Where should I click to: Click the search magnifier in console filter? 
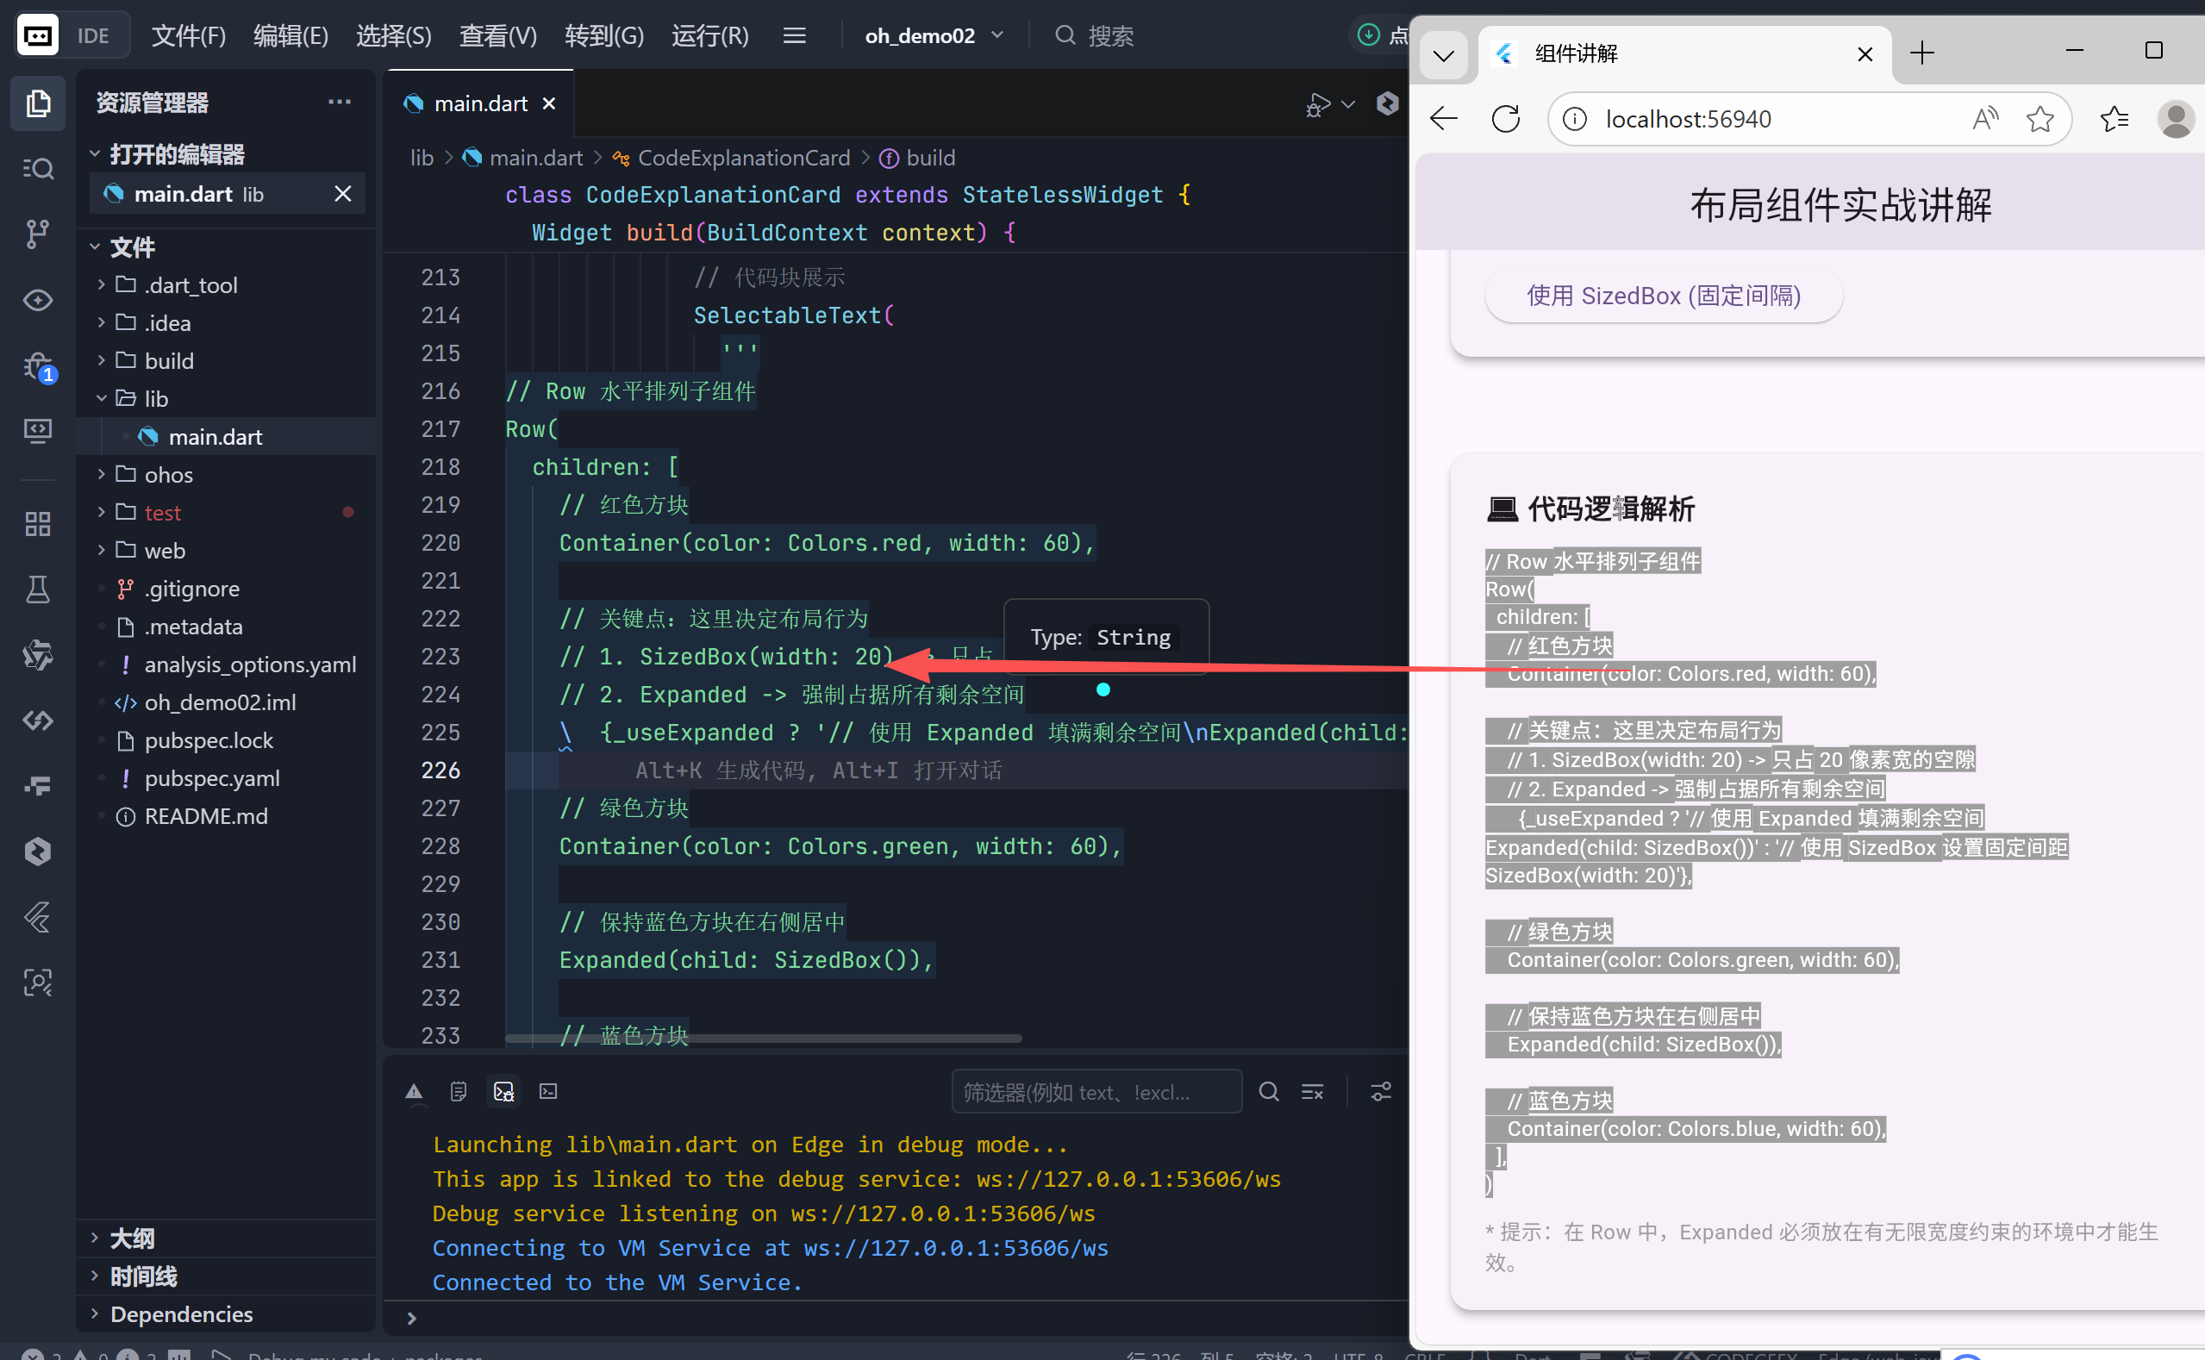(1269, 1092)
